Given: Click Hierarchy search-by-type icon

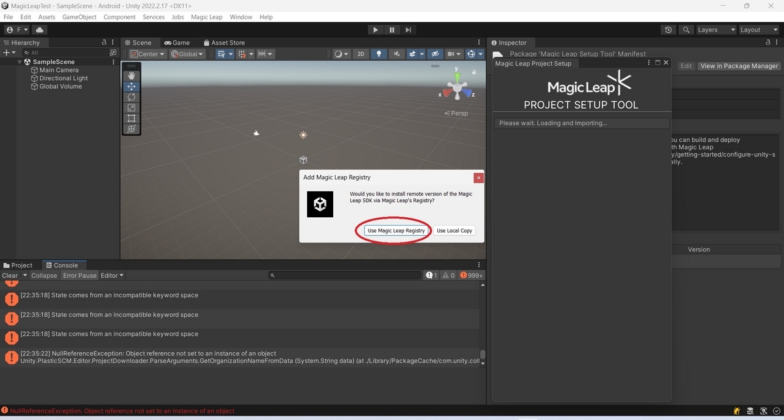Looking at the screenshot, I should click(113, 53).
